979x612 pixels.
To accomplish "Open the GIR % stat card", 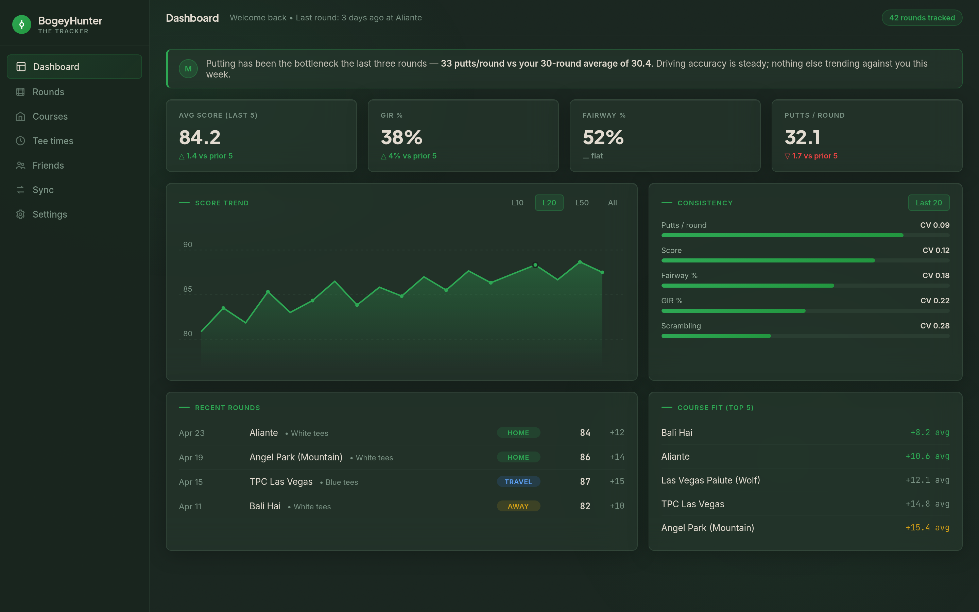I will 463,136.
